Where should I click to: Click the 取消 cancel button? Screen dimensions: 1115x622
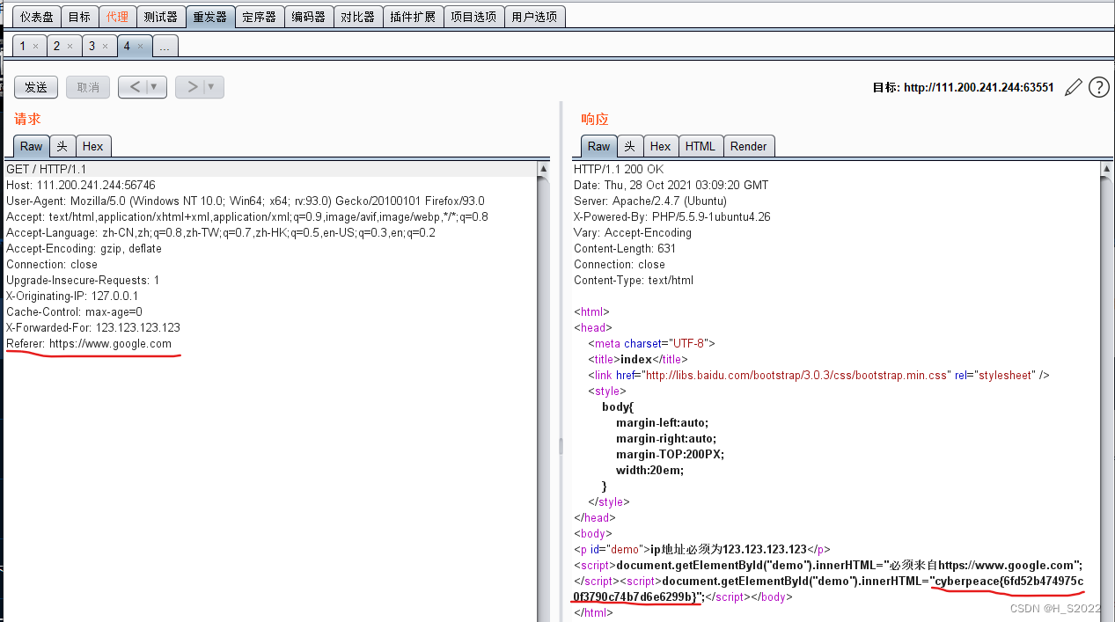tap(88, 87)
